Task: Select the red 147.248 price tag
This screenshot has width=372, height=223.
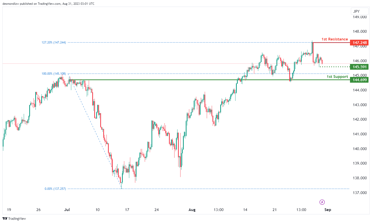Action: coord(359,42)
